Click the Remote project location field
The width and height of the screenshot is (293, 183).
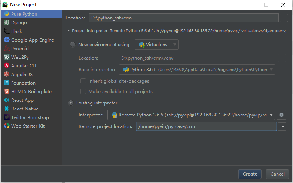click(x=206, y=126)
